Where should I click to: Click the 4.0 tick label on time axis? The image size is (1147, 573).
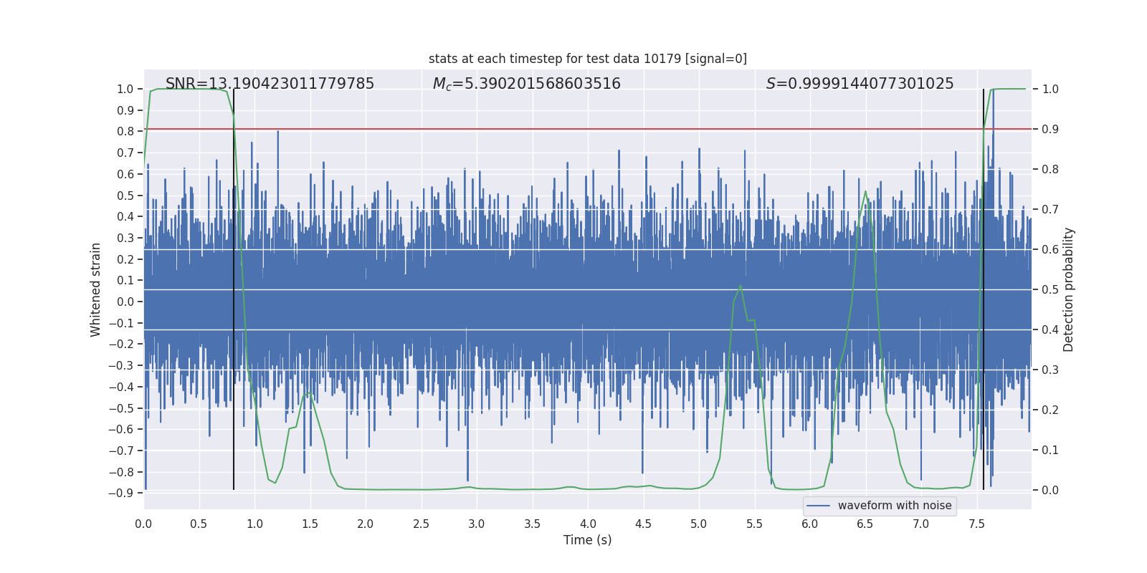(588, 524)
